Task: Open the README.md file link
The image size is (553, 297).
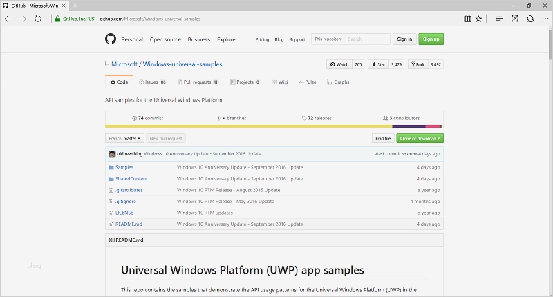Action: click(x=129, y=224)
